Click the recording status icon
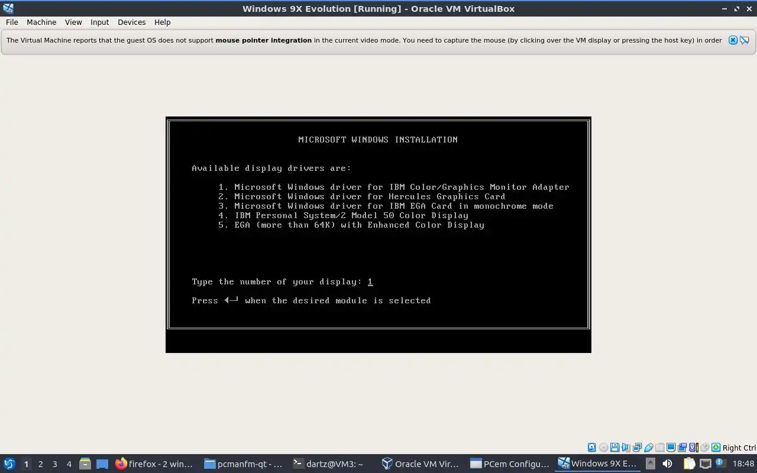The height and width of the screenshot is (473, 757). [x=682, y=448]
